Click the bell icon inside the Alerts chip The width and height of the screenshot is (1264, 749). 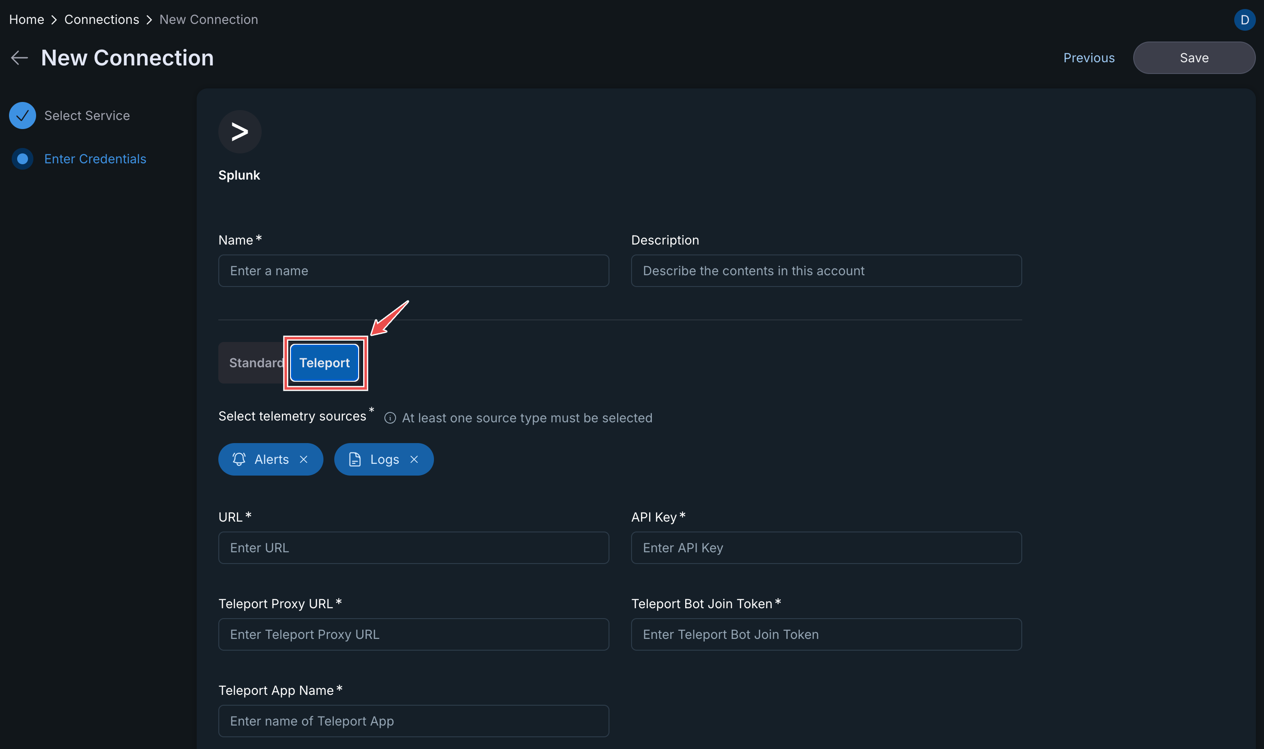click(x=240, y=459)
